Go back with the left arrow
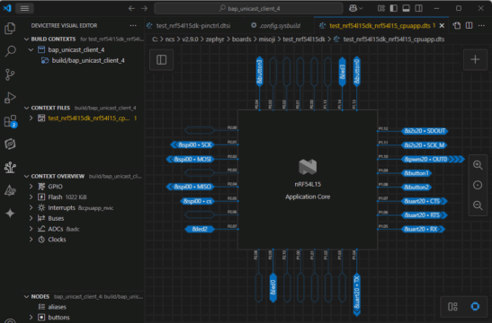492x323 pixels. (x=131, y=8)
